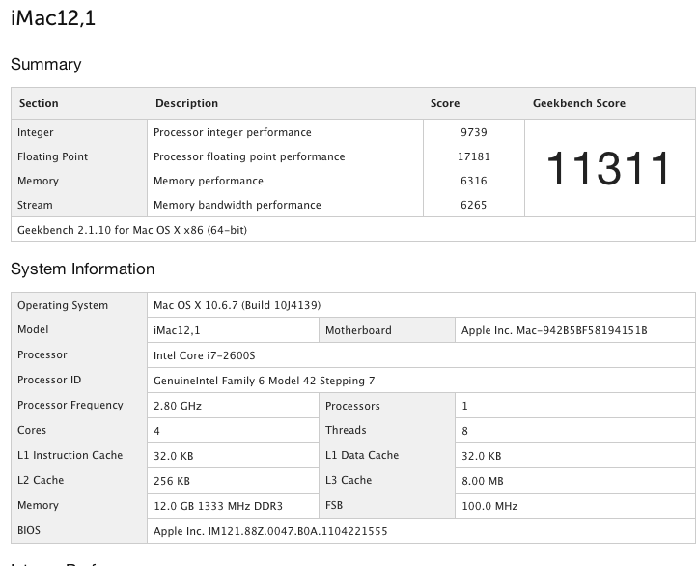Click the Geekbench Score column header
698x566 pixels.
point(578,103)
